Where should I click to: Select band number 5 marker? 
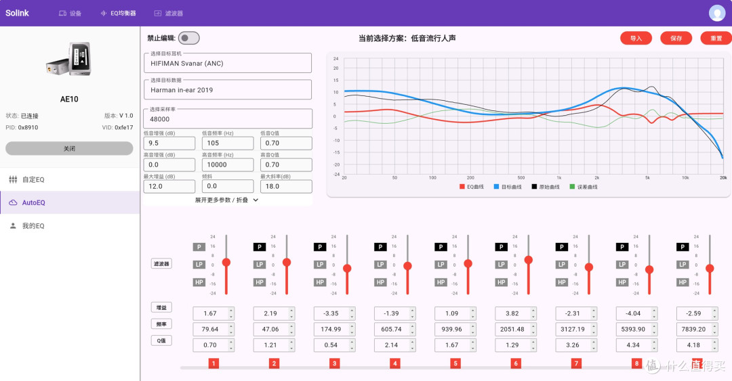[455, 363]
